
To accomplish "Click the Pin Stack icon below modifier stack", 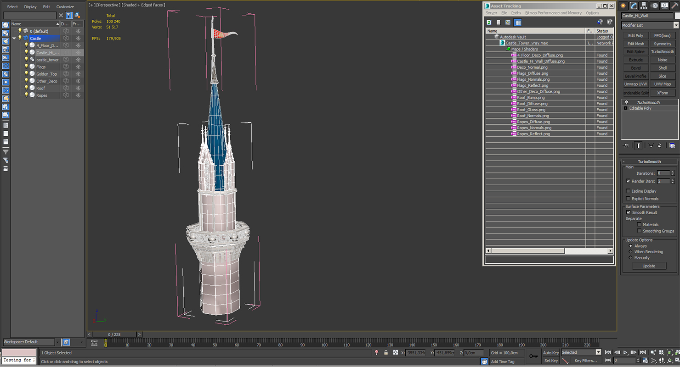I will 626,145.
